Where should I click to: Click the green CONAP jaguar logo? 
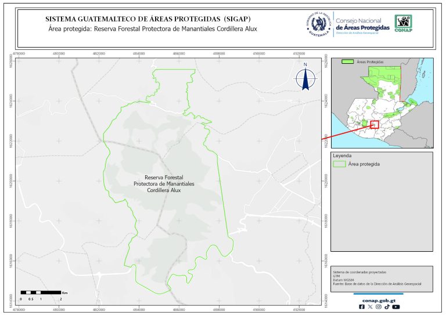click(404, 23)
